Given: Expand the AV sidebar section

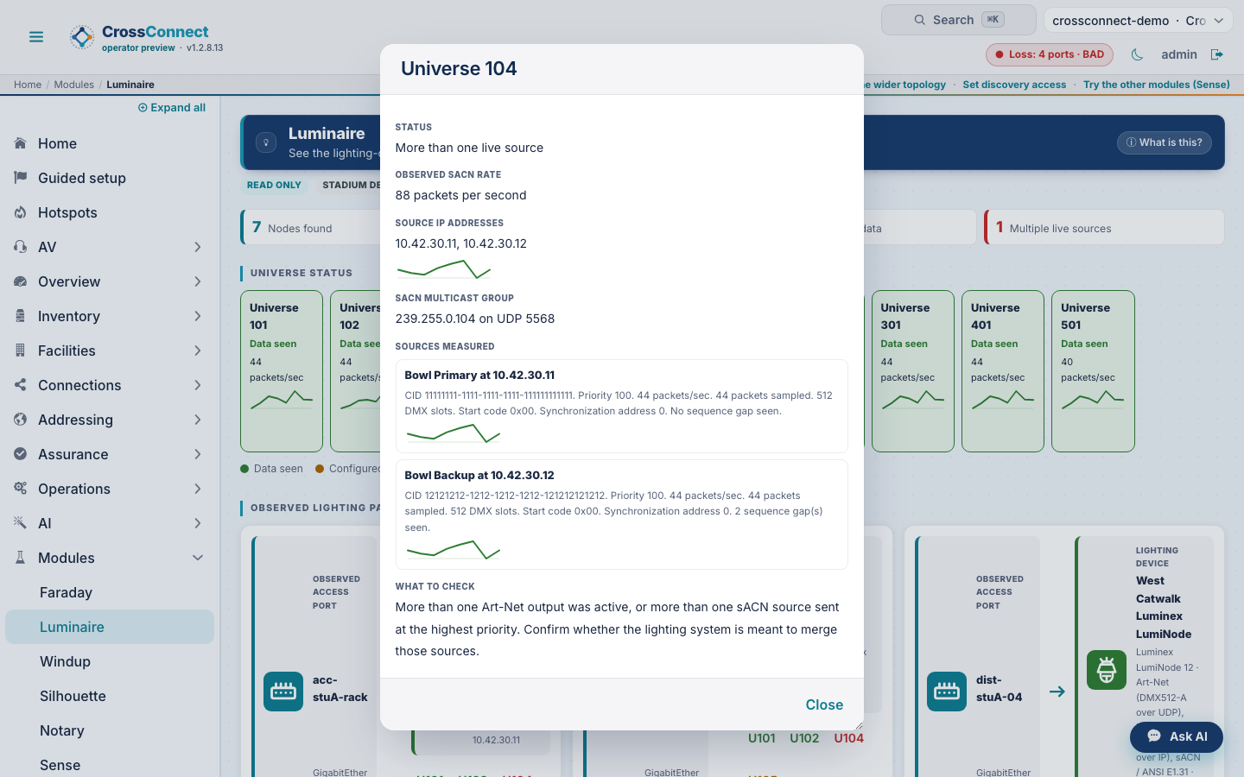Looking at the screenshot, I should tap(198, 247).
